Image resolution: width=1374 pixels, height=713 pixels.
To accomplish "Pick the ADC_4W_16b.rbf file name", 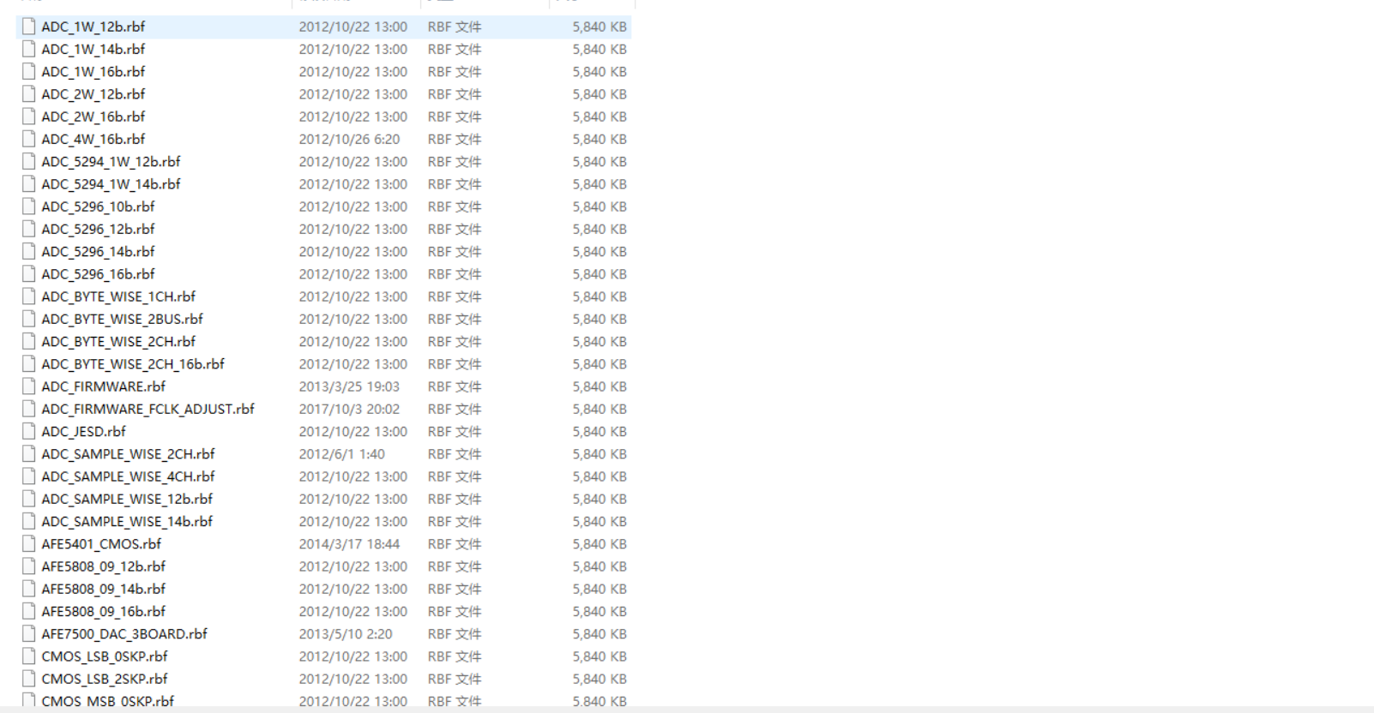I will coord(93,139).
